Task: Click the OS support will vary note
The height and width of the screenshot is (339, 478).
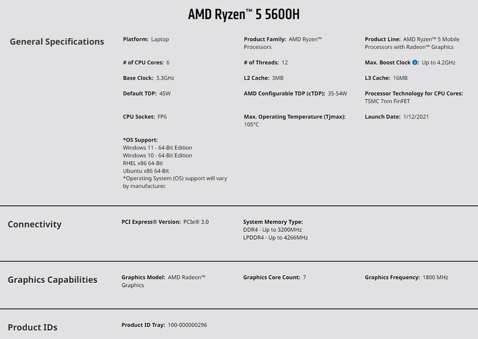Action: 175,182
